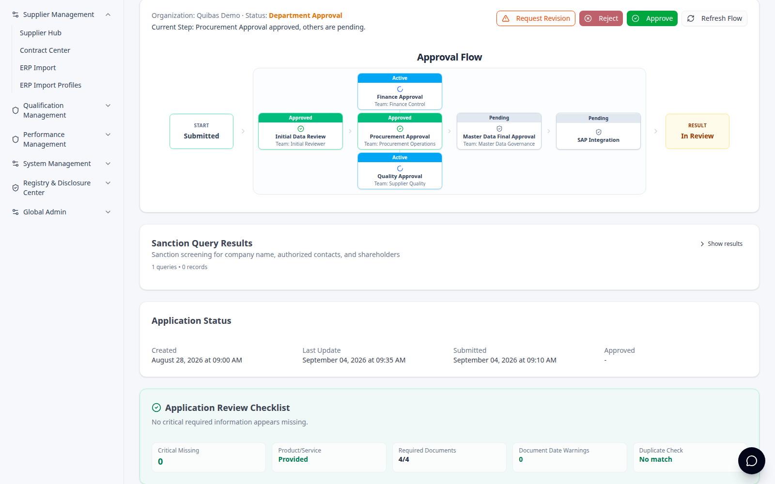This screenshot has width=775, height=484.
Task: Expand the Registry & Disclosure Center section
Action: [x=108, y=183]
